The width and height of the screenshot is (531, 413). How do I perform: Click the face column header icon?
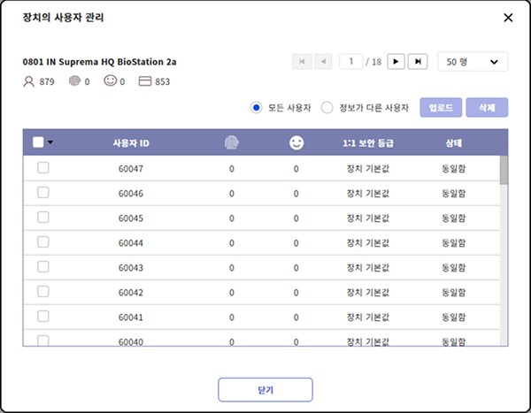[296, 142]
